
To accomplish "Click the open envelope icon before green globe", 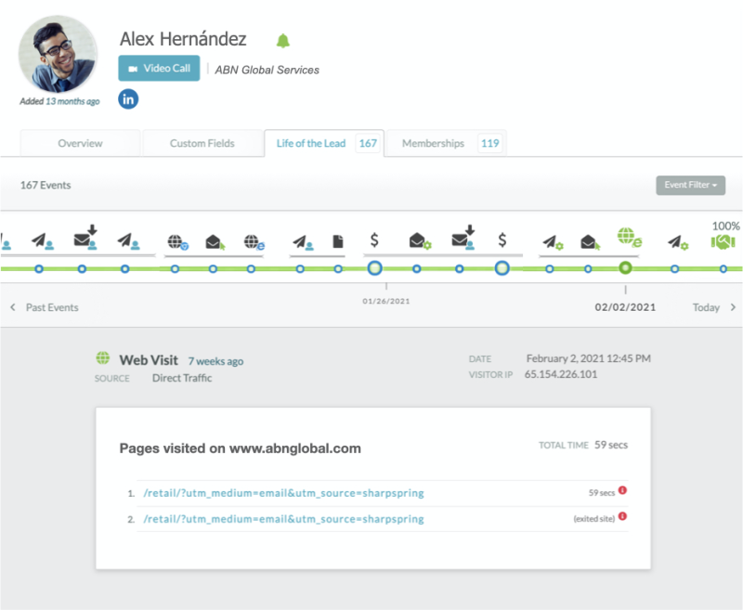I will pos(591,242).
